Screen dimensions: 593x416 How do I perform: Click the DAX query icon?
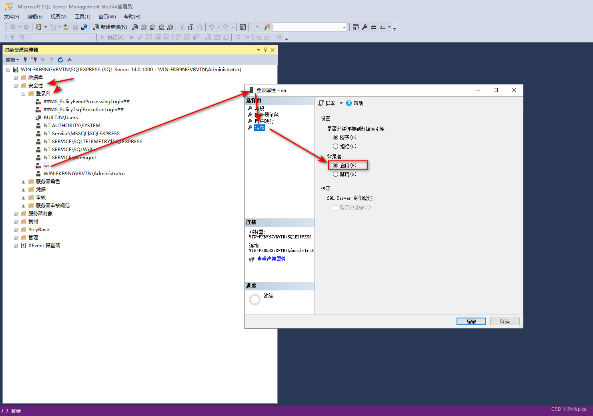click(170, 27)
